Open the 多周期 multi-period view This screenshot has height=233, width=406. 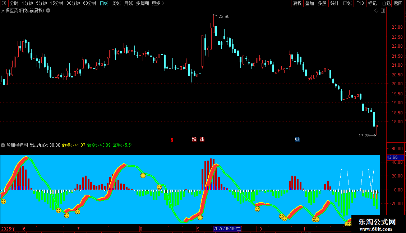click(x=142, y=3)
